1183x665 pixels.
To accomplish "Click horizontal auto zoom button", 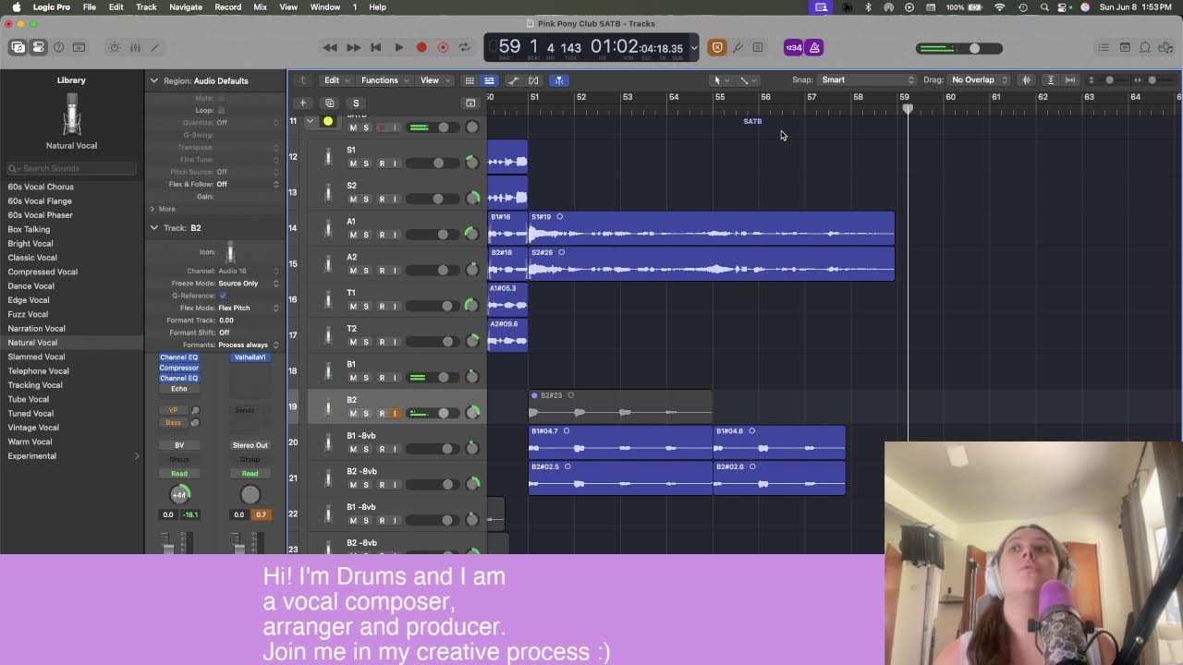I will [1070, 80].
